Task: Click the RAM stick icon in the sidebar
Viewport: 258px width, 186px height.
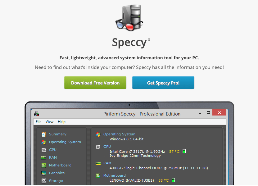Action: [x=43, y=158]
